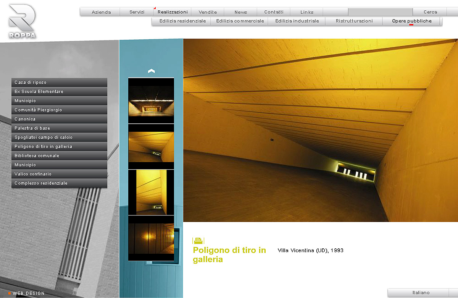
Task: Open the Ex Scuola Elementare project
Action: [59, 92]
